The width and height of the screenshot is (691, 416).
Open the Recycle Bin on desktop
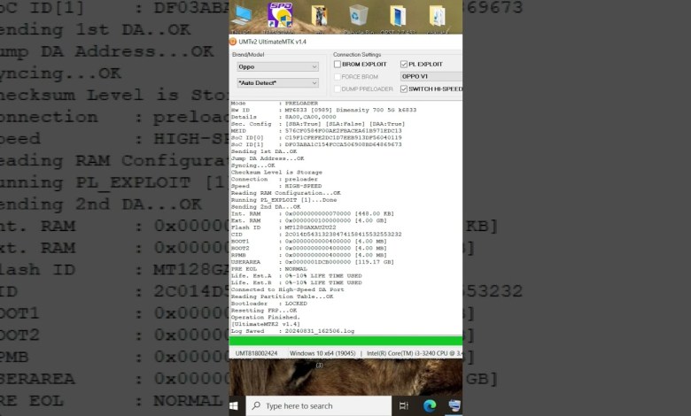click(x=359, y=17)
